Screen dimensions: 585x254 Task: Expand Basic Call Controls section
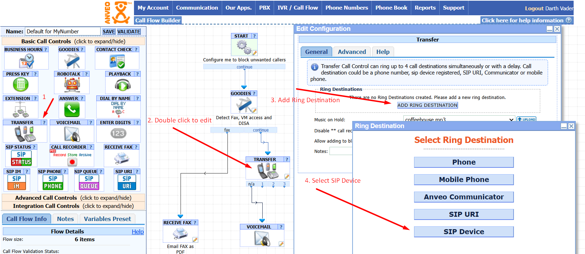[73, 41]
